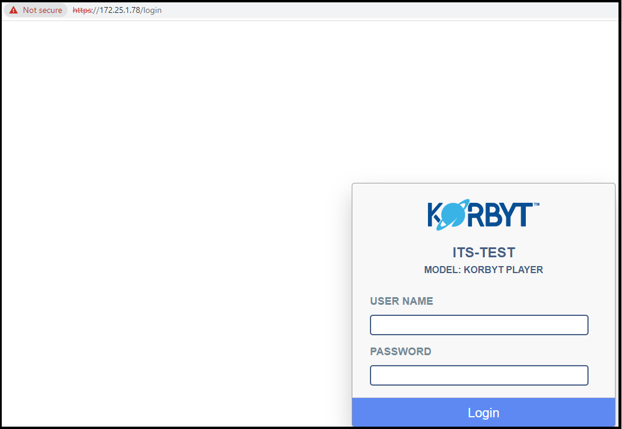Click the MODEL: KORBYT PLAYER text
Screen dimensions: 622x429
click(484, 270)
